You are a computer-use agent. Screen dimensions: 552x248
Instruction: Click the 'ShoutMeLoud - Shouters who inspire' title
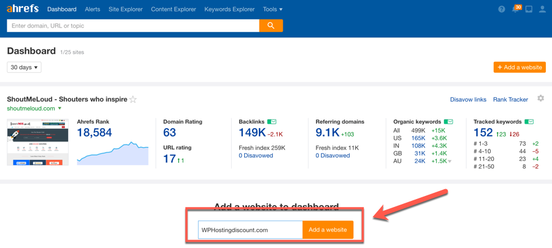click(67, 99)
